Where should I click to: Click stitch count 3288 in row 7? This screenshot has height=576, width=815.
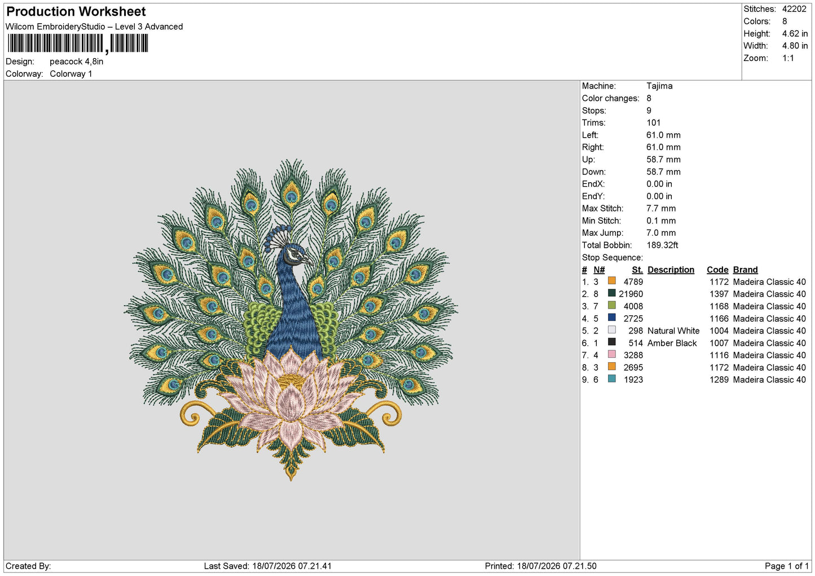coord(633,355)
